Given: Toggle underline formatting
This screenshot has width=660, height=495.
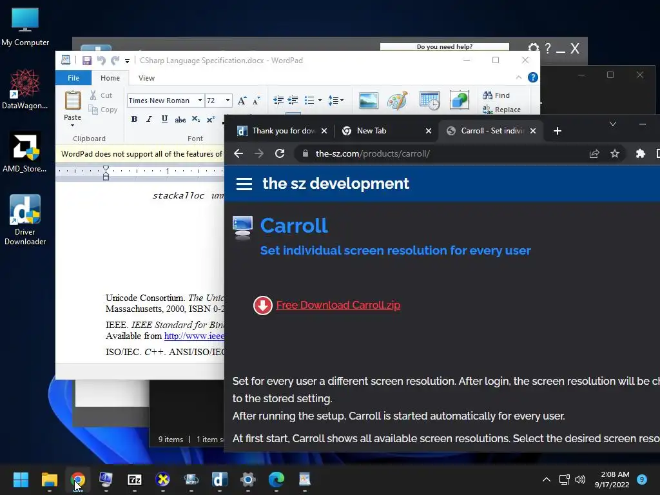Looking at the screenshot, I should [x=164, y=119].
